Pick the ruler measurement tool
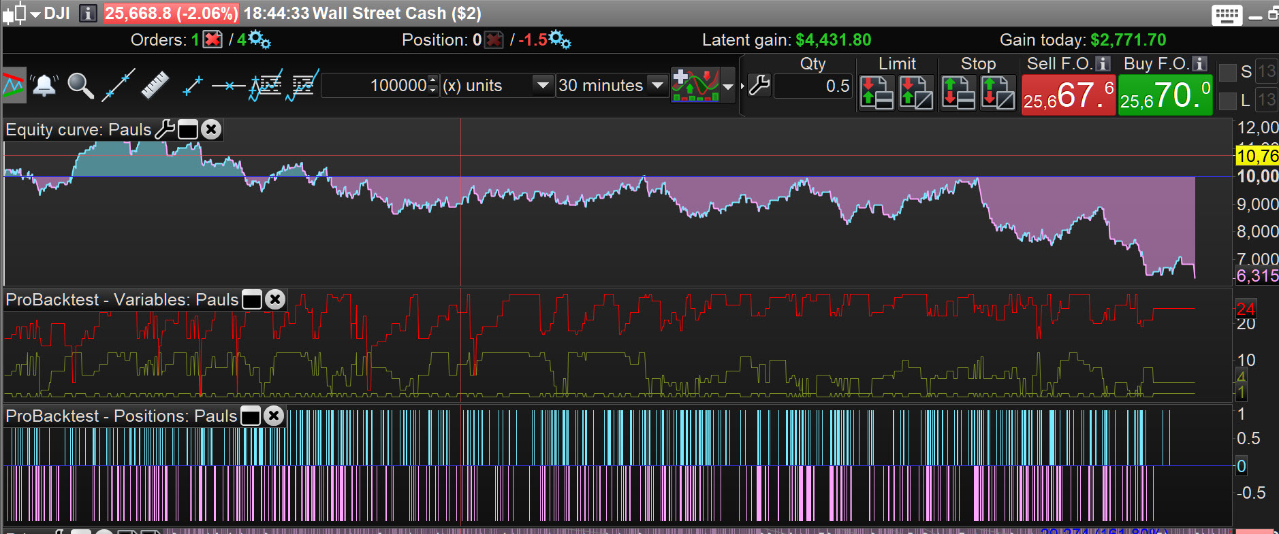Viewport: 1279px width, 534px height. pyautogui.click(x=155, y=86)
